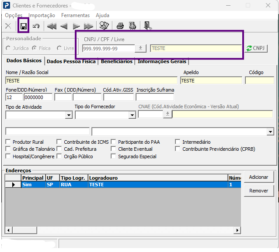279x252 pixels.
Task: Check the Hospital/Congênere checkbox
Action: [8, 156]
